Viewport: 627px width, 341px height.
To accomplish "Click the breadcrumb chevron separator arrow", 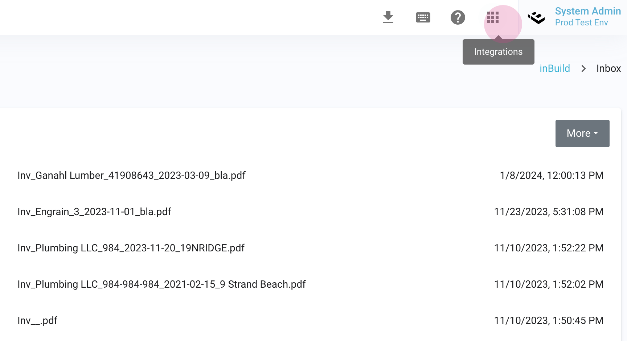I will (583, 69).
